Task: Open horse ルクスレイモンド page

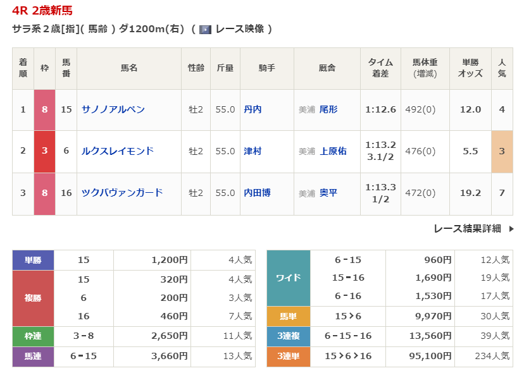Action: click(x=118, y=151)
